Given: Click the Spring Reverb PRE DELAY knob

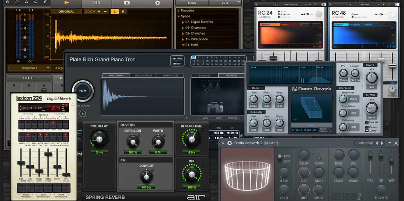Looking at the screenshot, I should tap(99, 139).
